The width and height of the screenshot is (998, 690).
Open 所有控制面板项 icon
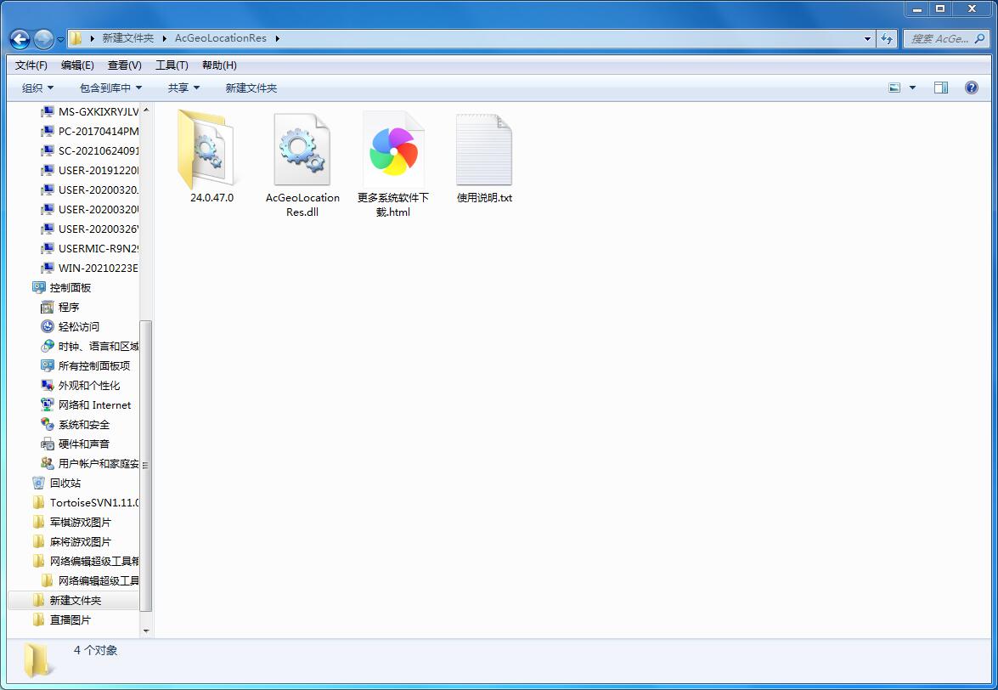coord(47,366)
